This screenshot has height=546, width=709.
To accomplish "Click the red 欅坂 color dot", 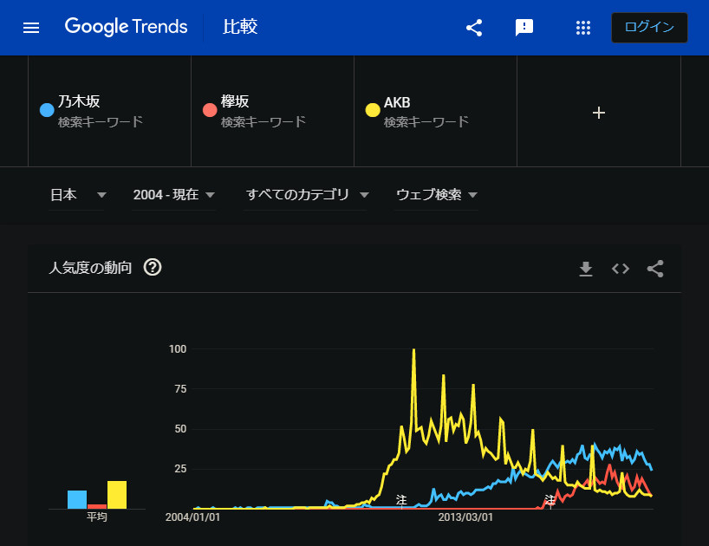I will click(x=210, y=110).
